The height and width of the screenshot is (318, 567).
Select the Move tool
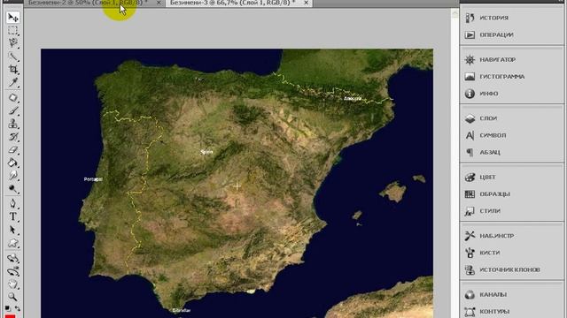(13, 18)
